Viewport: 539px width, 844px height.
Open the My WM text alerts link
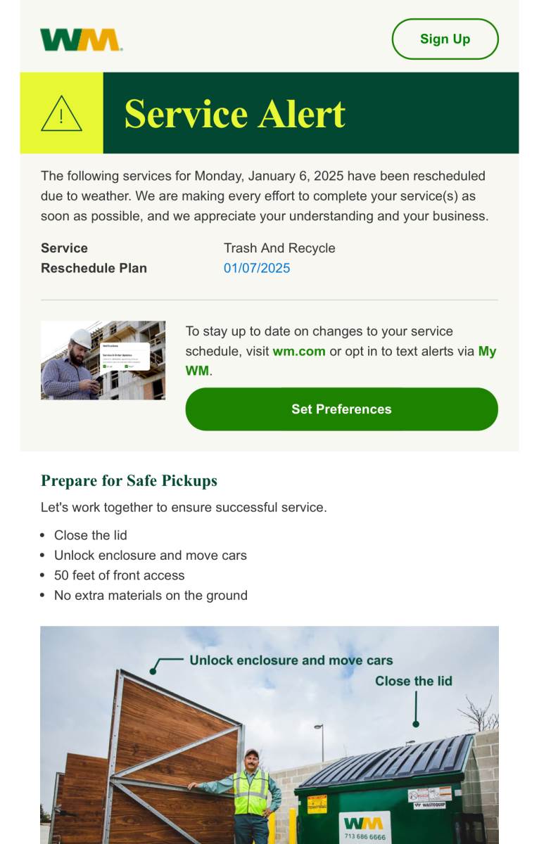[x=487, y=351]
